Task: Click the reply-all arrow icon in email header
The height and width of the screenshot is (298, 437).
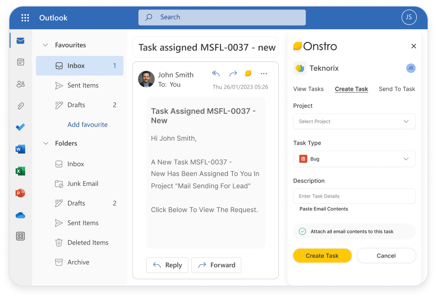Action: 216,74
